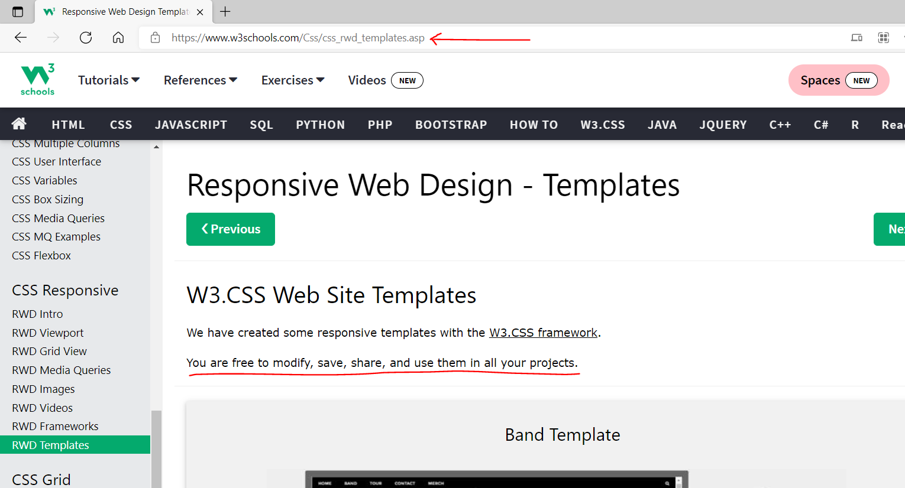Image resolution: width=905 pixels, height=488 pixels.
Task: Open CSS MQ Examples in sidebar
Action: tap(56, 237)
